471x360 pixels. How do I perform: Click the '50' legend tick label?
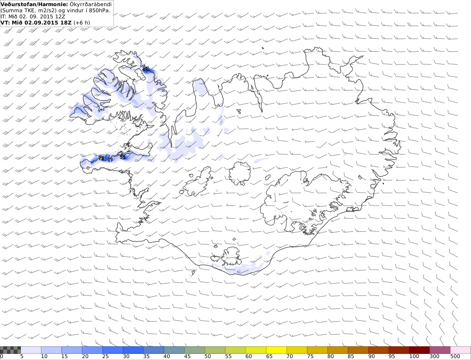coord(208,356)
